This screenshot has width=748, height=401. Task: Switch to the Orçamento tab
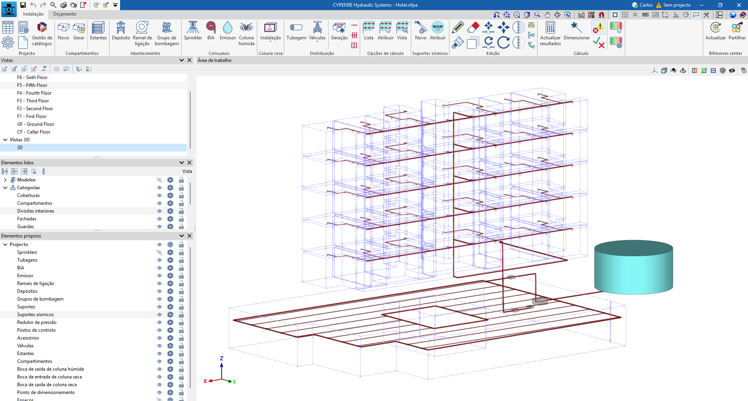(65, 14)
